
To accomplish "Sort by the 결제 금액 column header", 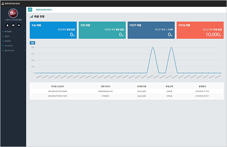I will click(x=169, y=86).
